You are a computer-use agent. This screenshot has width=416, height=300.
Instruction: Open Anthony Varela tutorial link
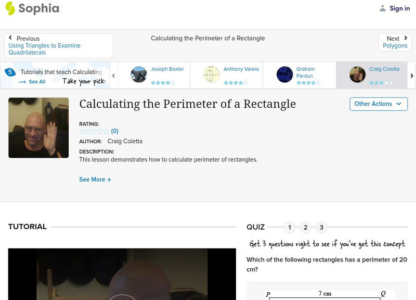click(x=241, y=69)
